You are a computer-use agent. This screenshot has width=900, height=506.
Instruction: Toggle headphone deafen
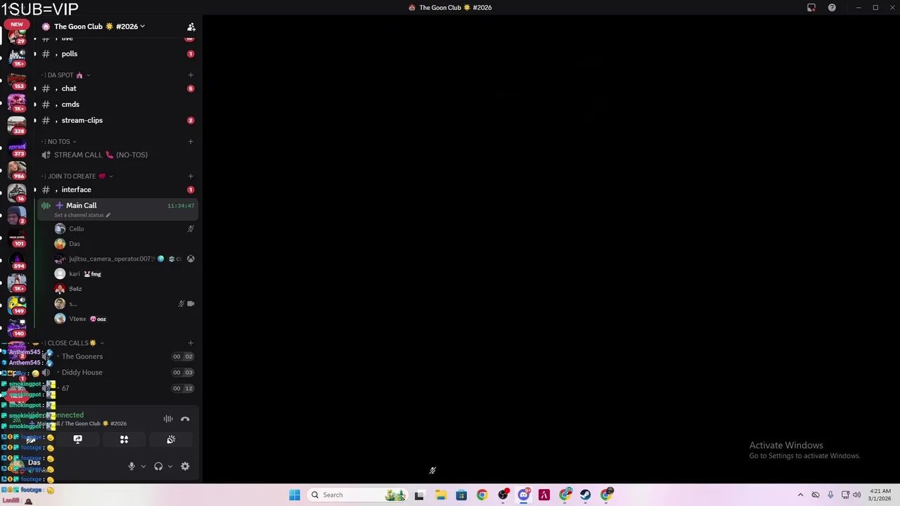coord(158,466)
